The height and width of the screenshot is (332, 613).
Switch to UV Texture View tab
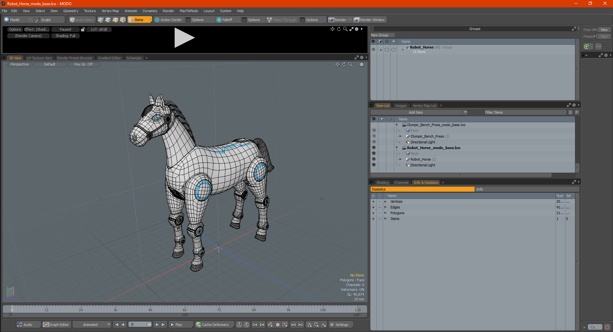pyautogui.click(x=39, y=58)
